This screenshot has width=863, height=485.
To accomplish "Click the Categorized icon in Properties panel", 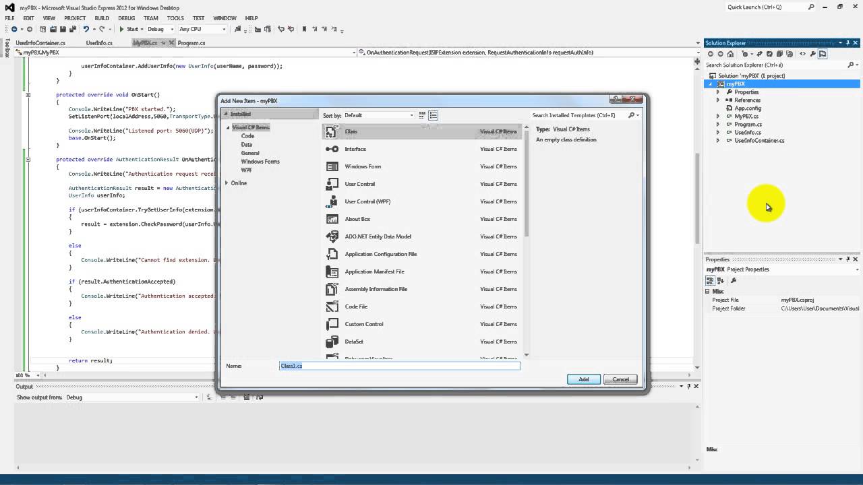I will point(711,280).
